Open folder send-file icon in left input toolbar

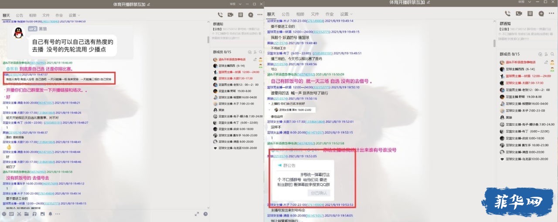(x=27, y=214)
